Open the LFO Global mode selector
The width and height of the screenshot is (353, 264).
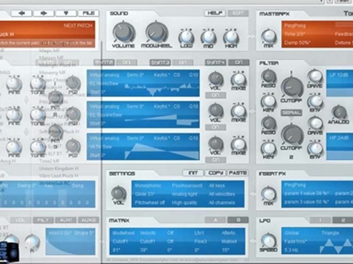292,233
